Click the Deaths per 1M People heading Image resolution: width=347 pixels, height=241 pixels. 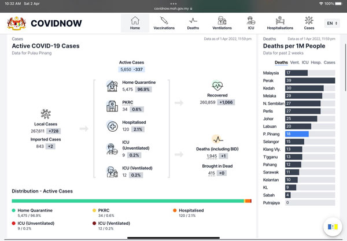point(294,46)
